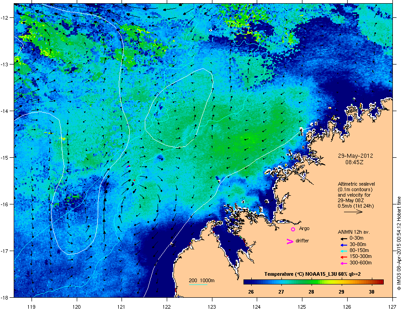The image size is (402, 311).
Task: Click the red 150-300m arrow in legend
Action: point(344,257)
